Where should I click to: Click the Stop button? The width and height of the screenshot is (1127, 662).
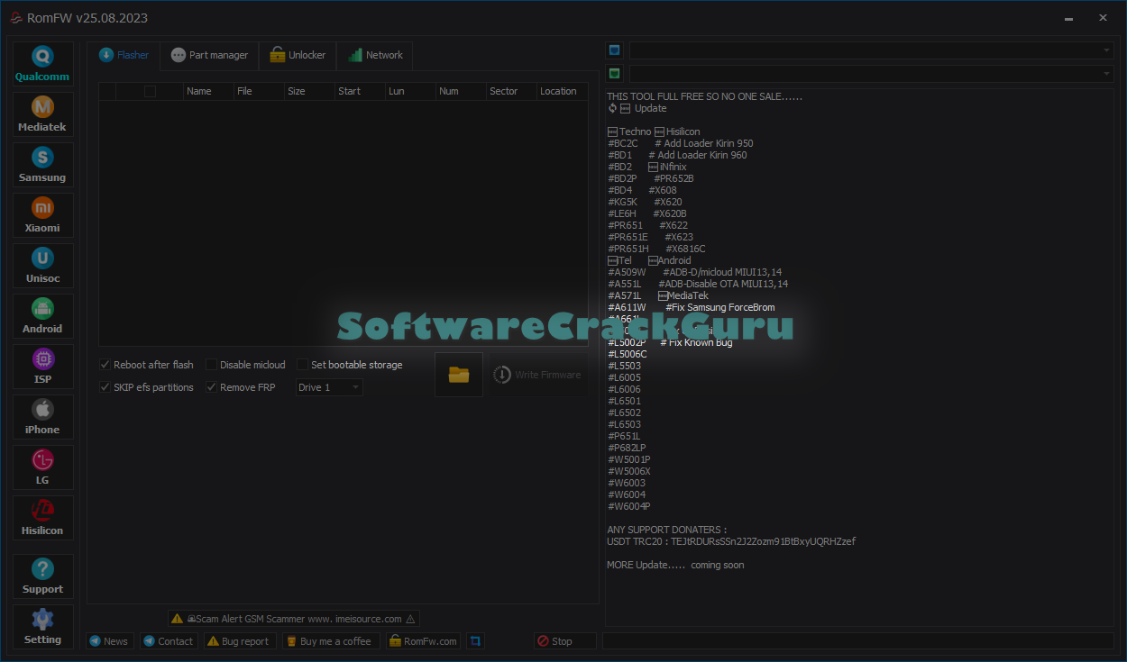point(564,641)
